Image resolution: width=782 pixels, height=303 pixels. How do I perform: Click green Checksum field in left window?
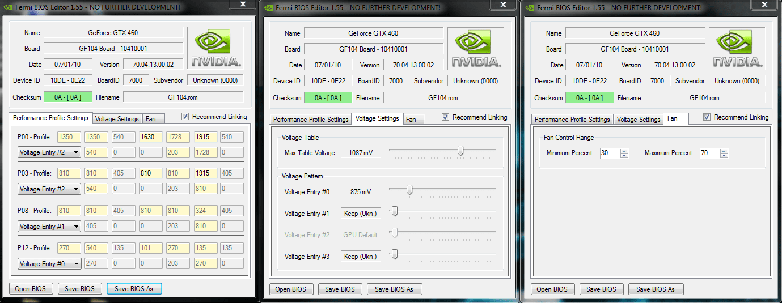(67, 97)
